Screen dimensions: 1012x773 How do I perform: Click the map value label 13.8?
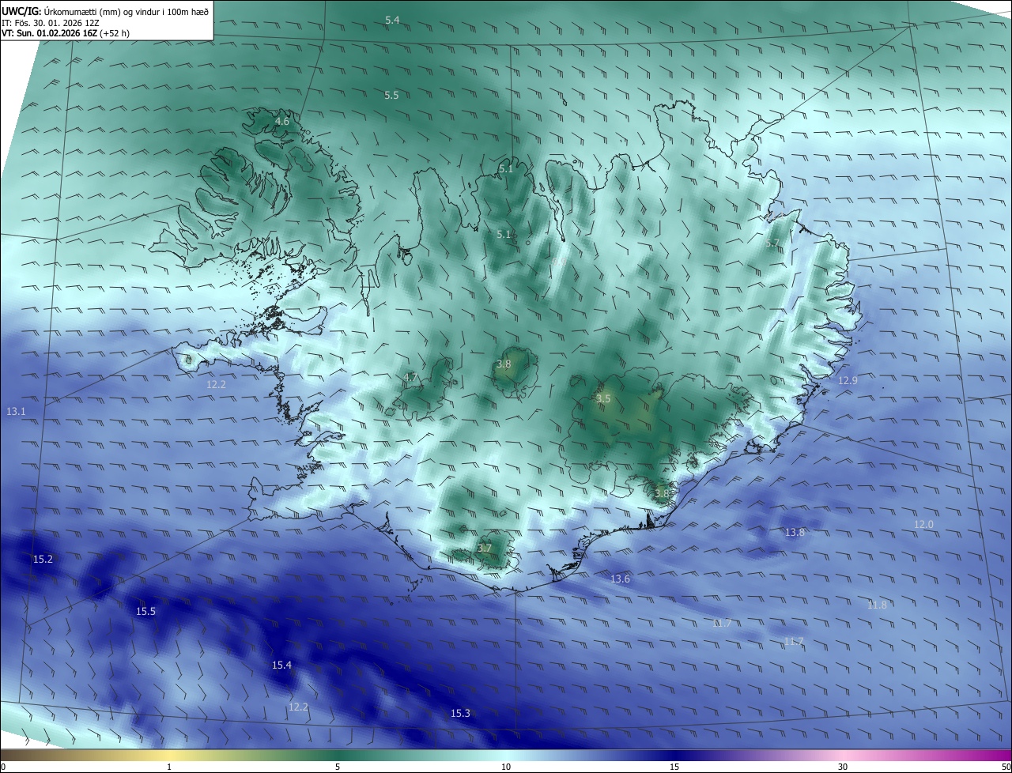click(x=795, y=533)
